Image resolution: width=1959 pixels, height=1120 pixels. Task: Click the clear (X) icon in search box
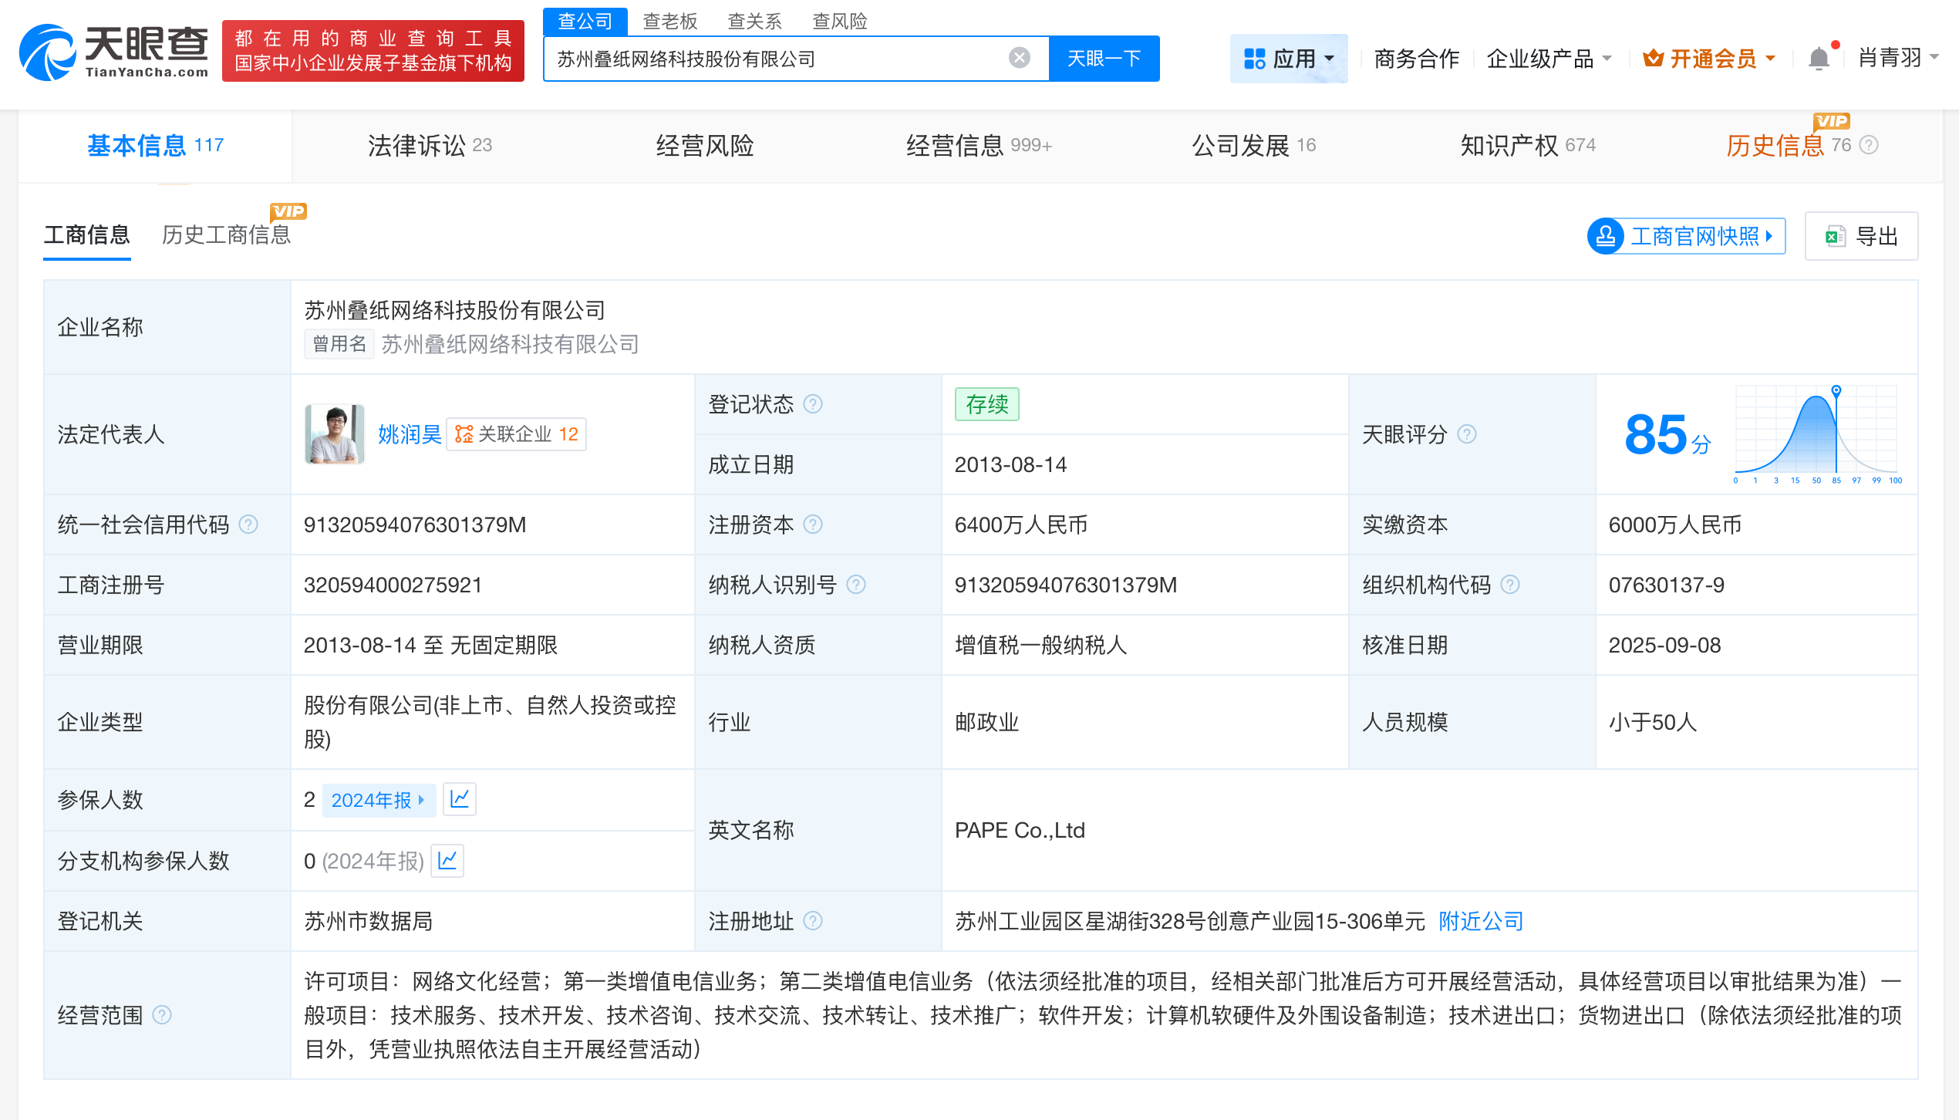tap(1020, 57)
